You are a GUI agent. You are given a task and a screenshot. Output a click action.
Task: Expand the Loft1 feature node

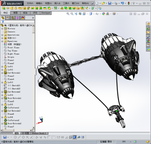pyautogui.click(x=2, y=67)
